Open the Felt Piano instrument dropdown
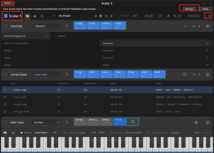Image resolution: width=214 pixels, height=153 pixels. coord(46,123)
